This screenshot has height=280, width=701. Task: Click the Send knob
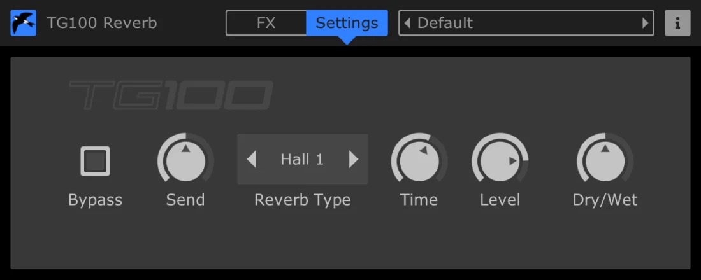point(185,161)
